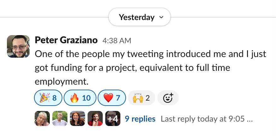Image resolution: width=276 pixels, height=136 pixels.
Task: Toggle the party popper reaction
Action: pyautogui.click(x=48, y=98)
